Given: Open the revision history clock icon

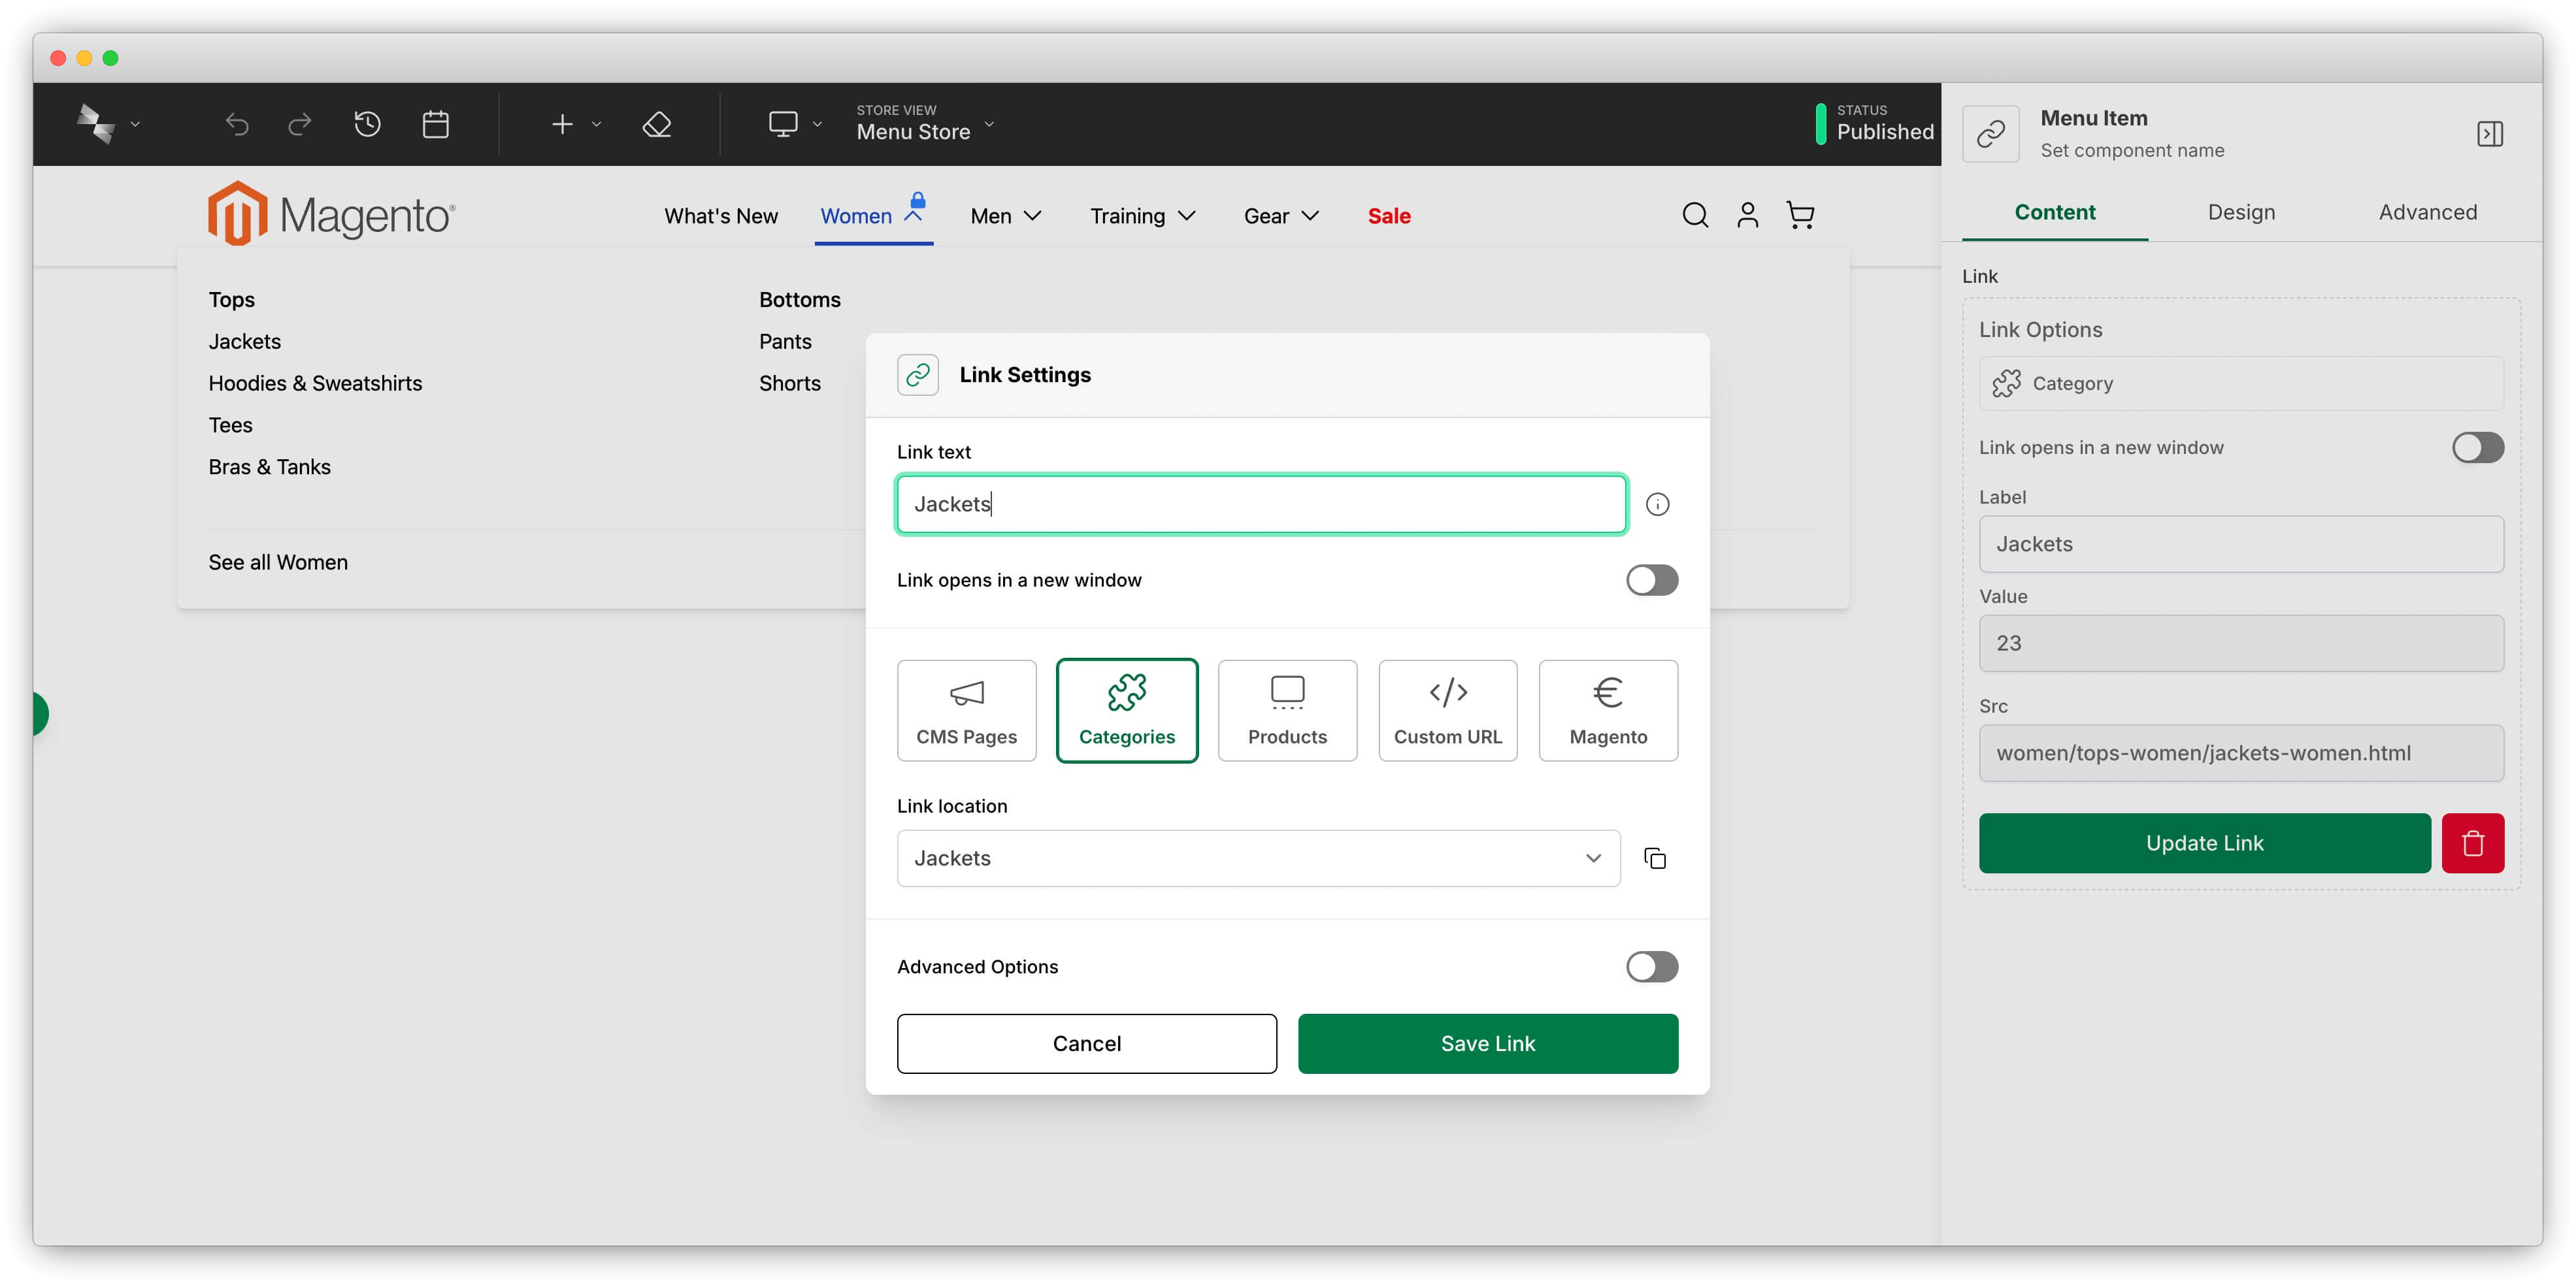Looking at the screenshot, I should pyautogui.click(x=367, y=124).
